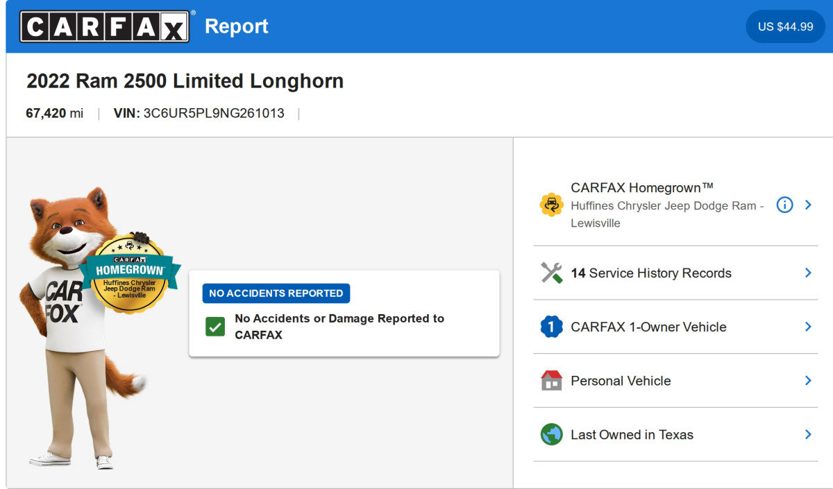Open the CARFAX Homegrown info icon

(784, 205)
